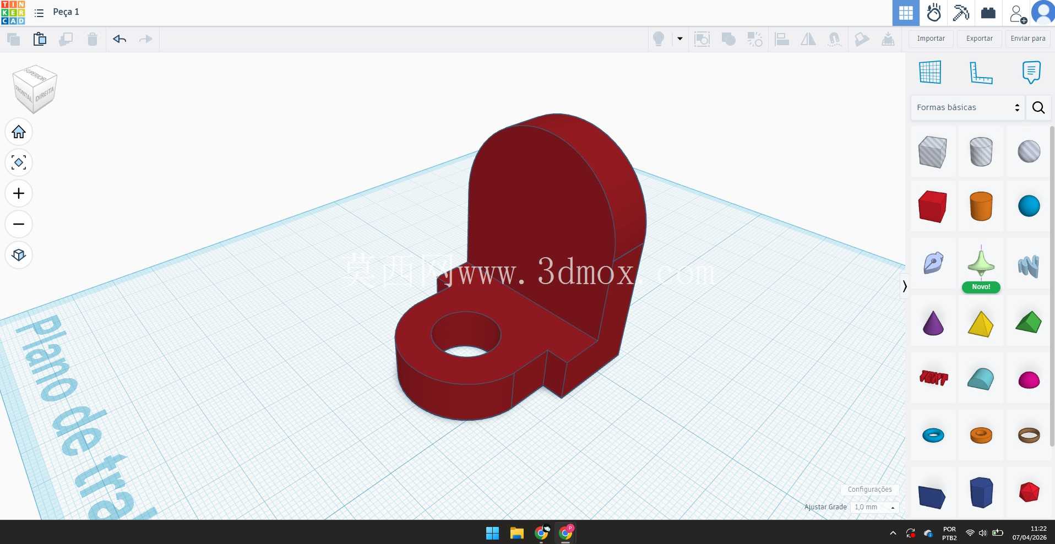The image size is (1055, 544).
Task: Select the purple cone shape
Action: (933, 323)
